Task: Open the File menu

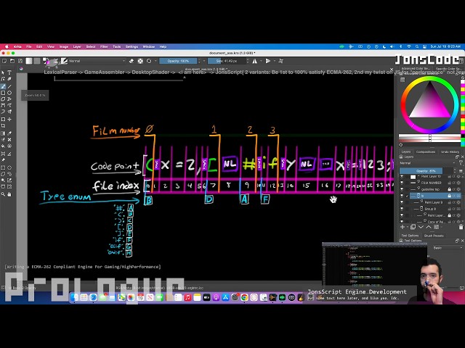Action: tap(29, 46)
